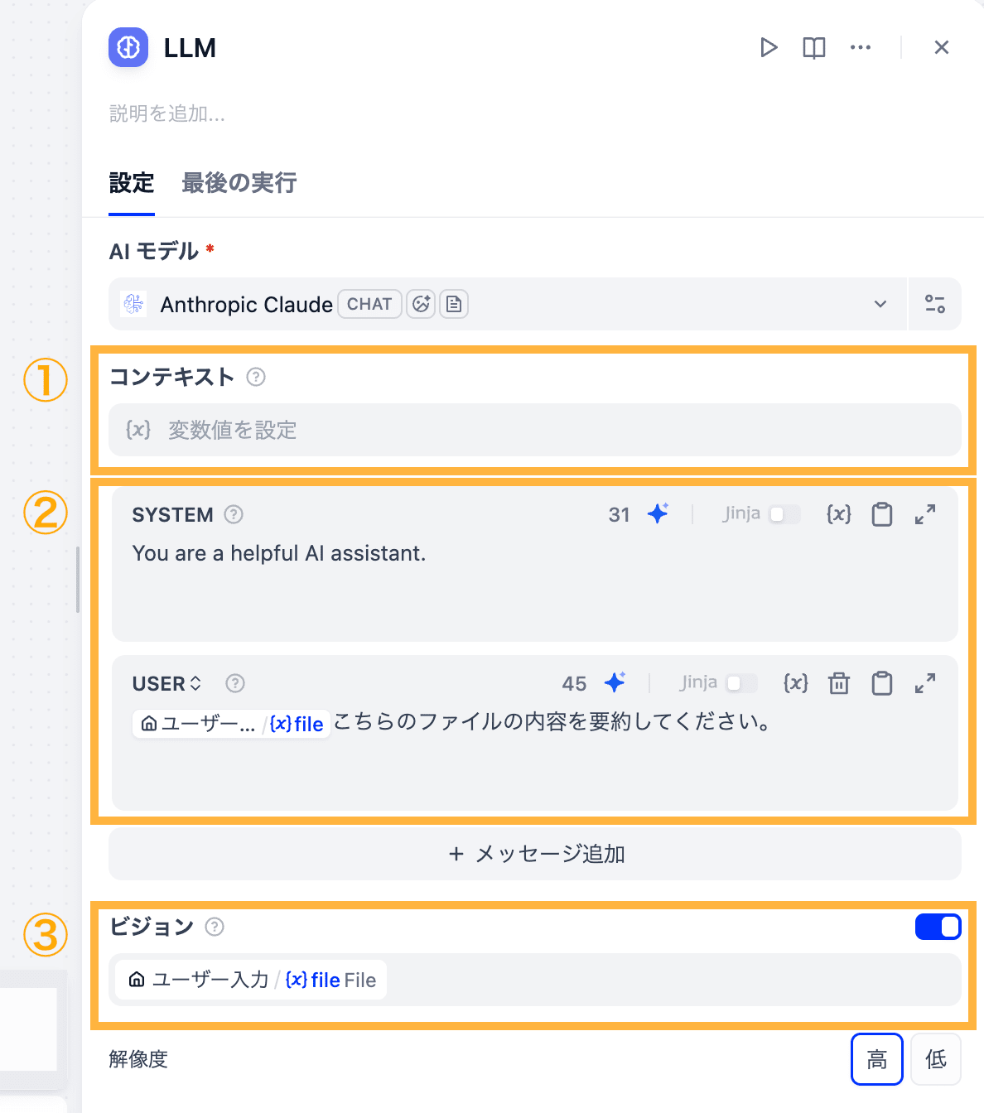The image size is (984, 1113).
Task: Disable the ビジョン vision switch
Action: [938, 927]
